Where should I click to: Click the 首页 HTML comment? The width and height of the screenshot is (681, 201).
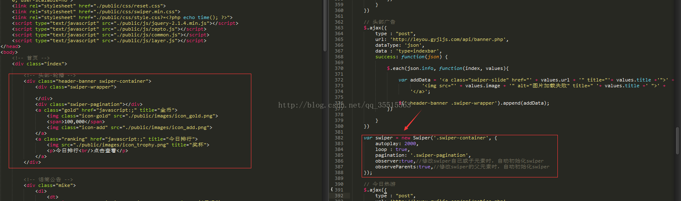[31, 58]
